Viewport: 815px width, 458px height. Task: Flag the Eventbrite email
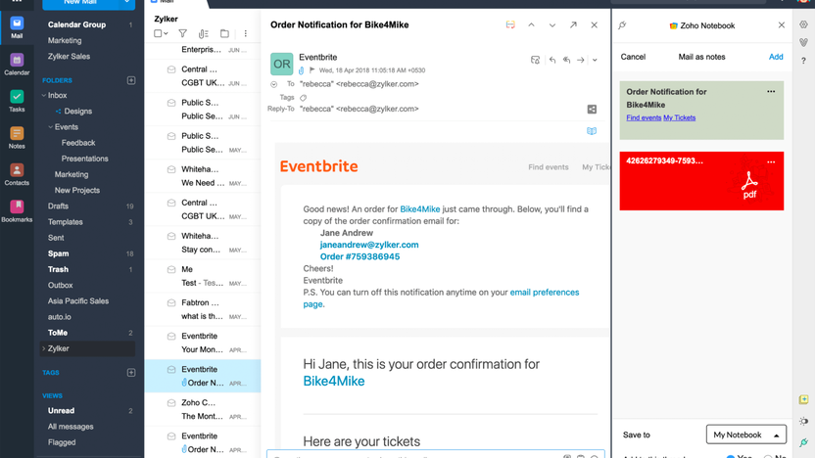coord(312,70)
